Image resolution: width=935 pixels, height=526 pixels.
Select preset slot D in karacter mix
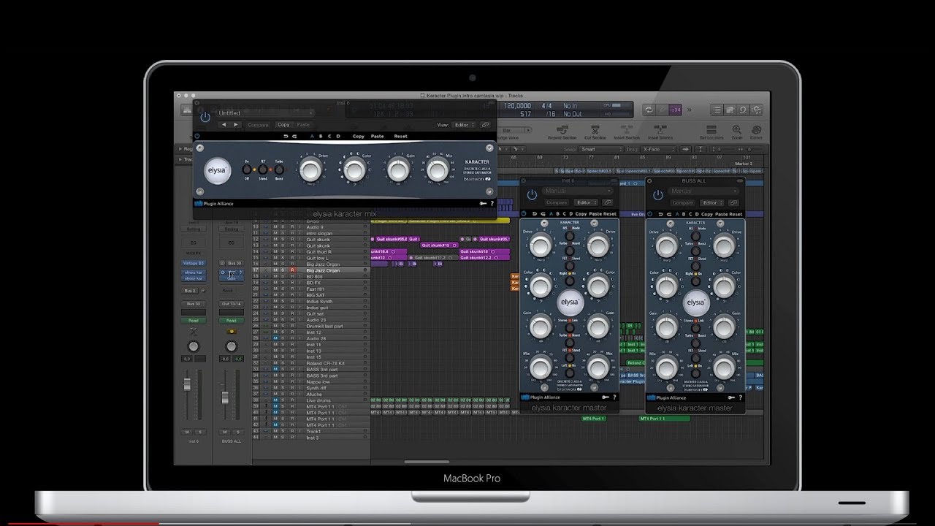[x=339, y=136]
